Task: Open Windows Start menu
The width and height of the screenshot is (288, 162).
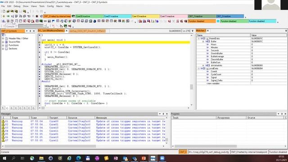Action: tap(4, 158)
